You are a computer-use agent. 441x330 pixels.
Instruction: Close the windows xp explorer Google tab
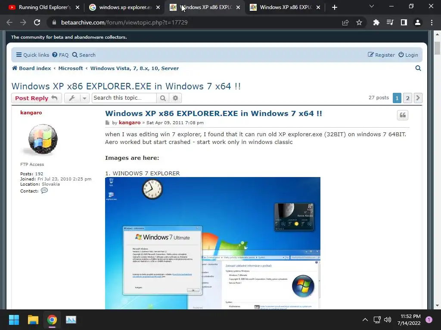pyautogui.click(x=158, y=7)
